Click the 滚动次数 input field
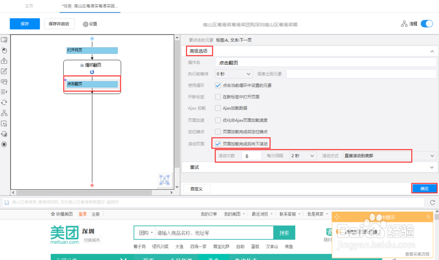This screenshot has width=439, height=260. coord(252,156)
